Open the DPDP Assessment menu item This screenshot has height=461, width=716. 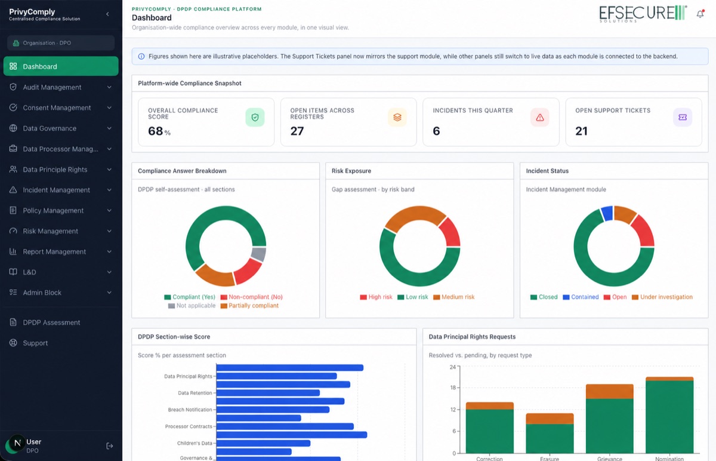(61, 322)
